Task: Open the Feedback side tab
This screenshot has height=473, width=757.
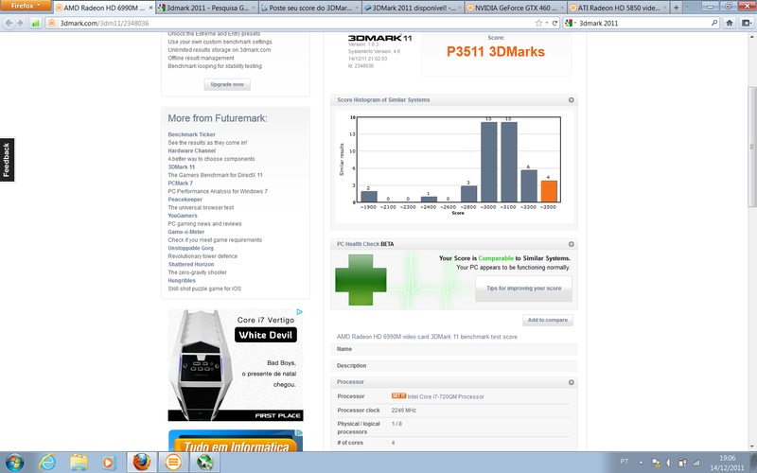Action: click(7, 160)
